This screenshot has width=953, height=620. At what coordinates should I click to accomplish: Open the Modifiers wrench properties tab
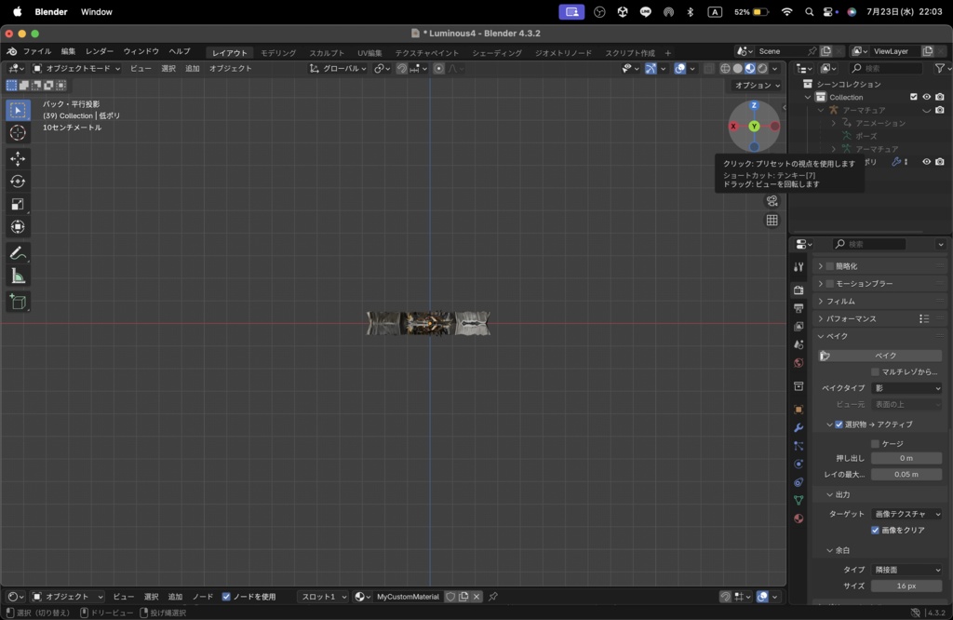pyautogui.click(x=799, y=427)
